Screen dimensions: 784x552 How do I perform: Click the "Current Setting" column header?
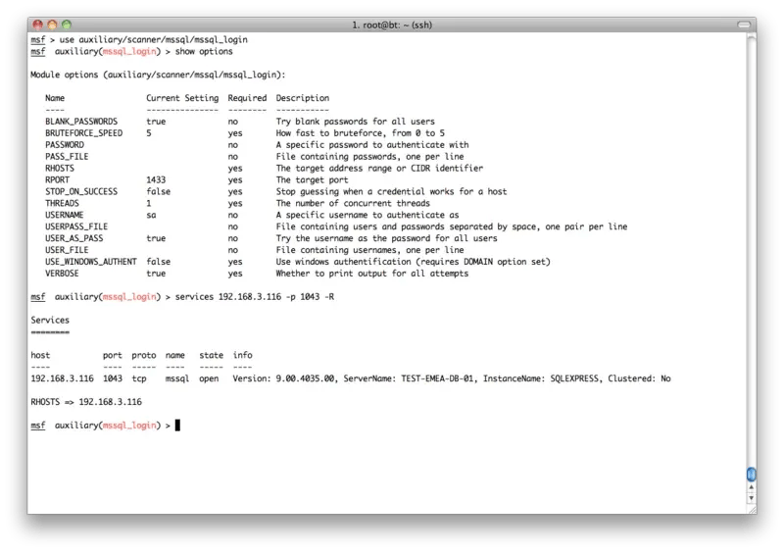tap(182, 98)
